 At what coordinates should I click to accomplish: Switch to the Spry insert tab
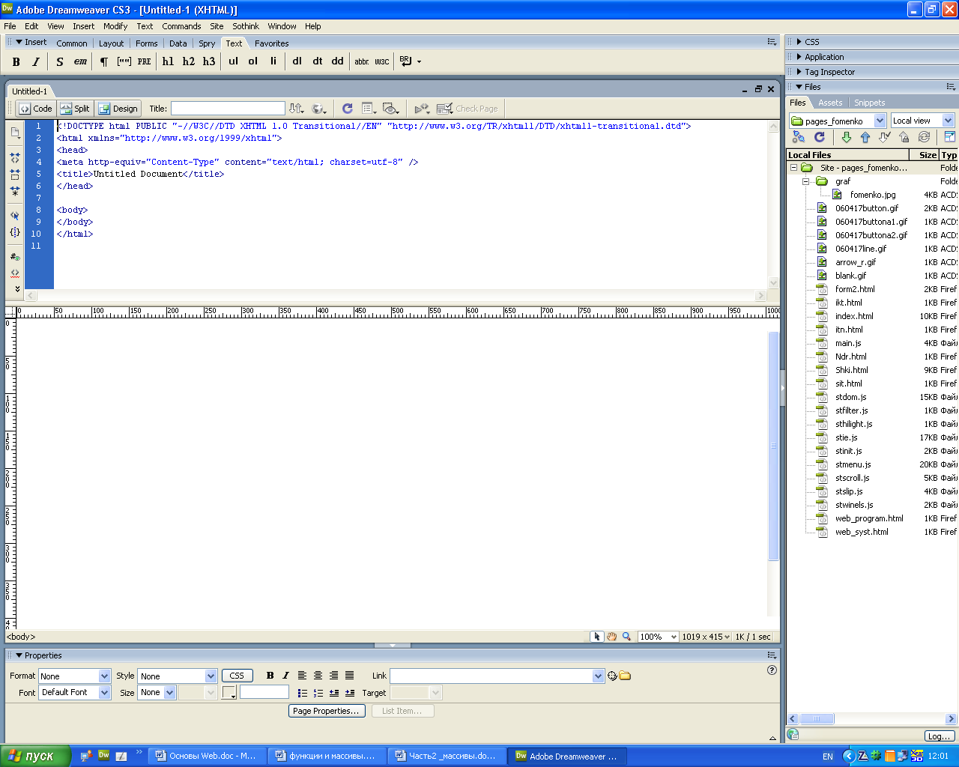(x=207, y=43)
